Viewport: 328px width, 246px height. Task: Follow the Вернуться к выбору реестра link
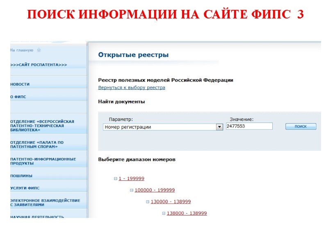click(131, 87)
